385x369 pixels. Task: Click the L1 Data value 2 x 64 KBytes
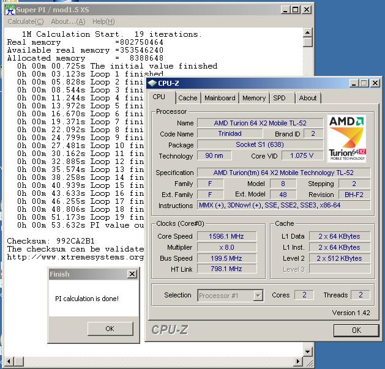click(x=340, y=236)
